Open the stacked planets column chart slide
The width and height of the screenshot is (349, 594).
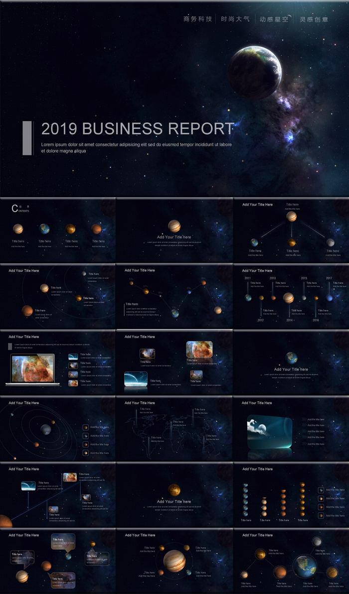(x=291, y=495)
